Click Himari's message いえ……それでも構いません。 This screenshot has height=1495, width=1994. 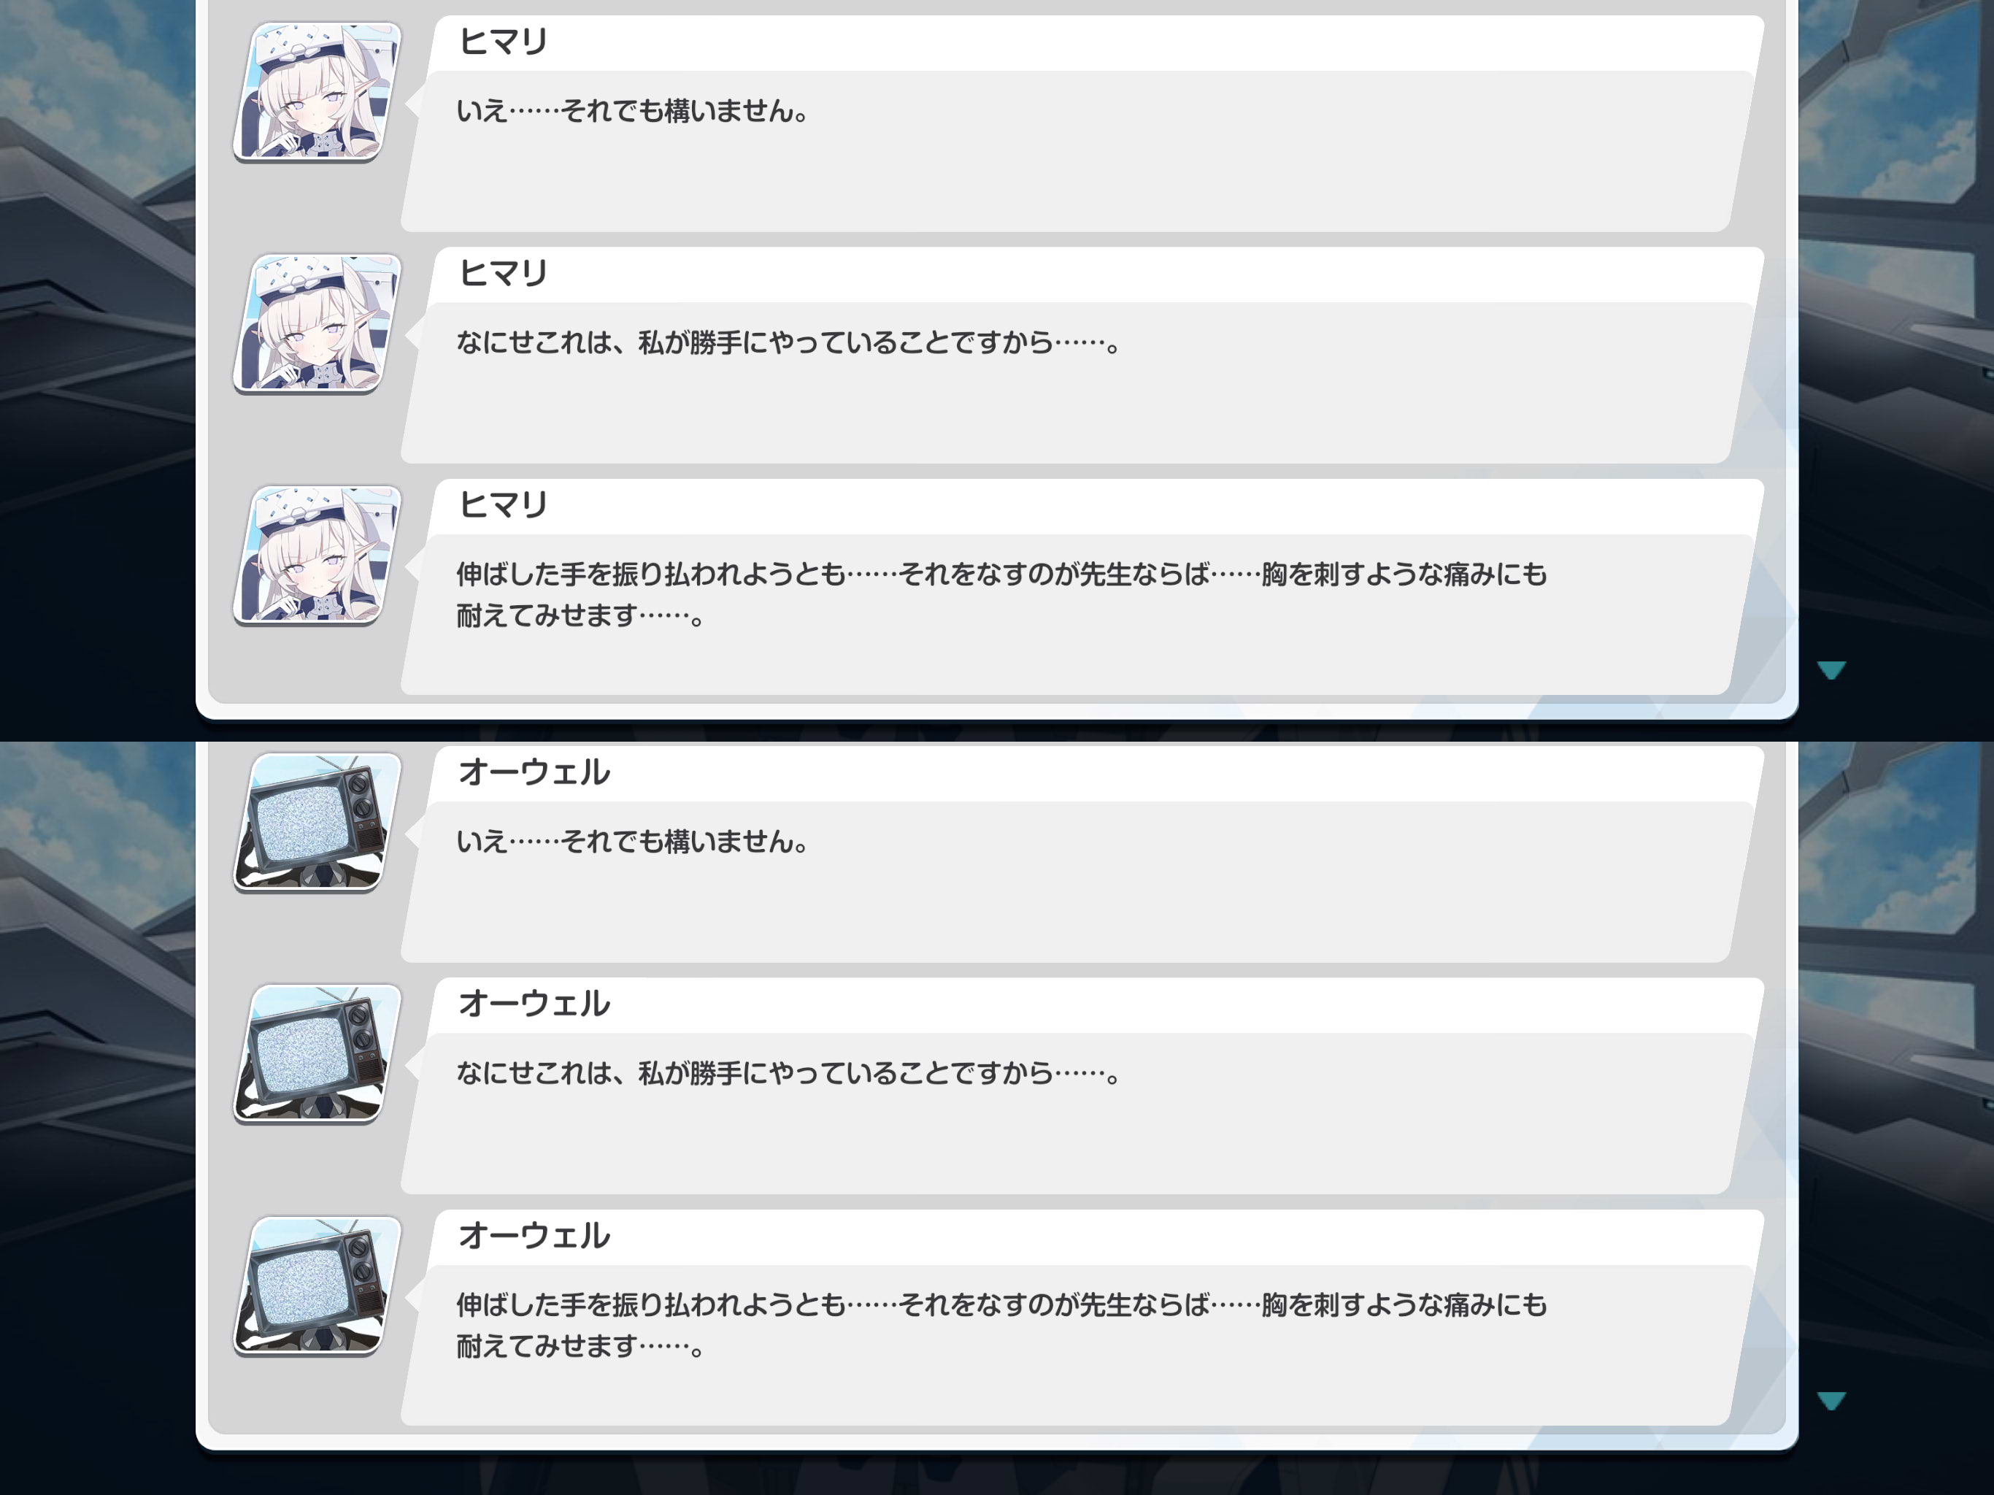[x=633, y=111]
